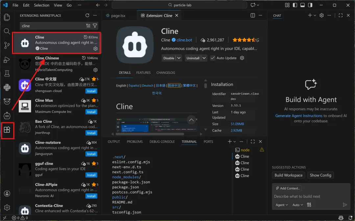Open notifications bell in status bar
355x221 pixels.
pyautogui.click(x=350, y=218)
